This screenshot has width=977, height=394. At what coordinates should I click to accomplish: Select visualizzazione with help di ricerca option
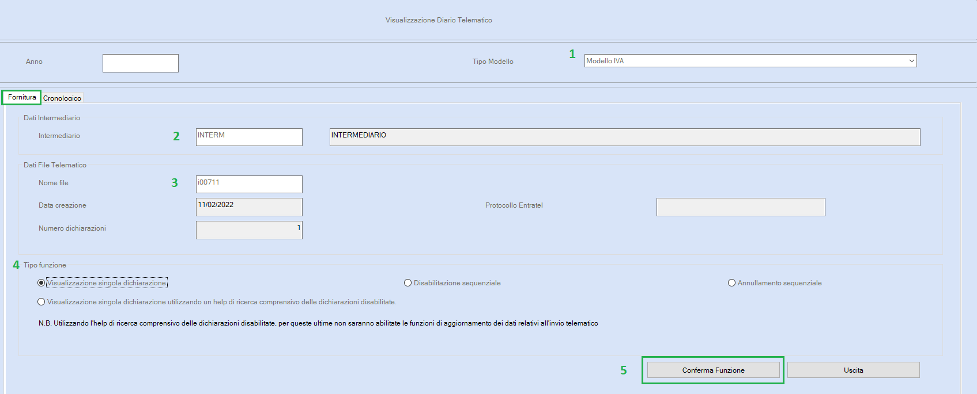point(41,302)
